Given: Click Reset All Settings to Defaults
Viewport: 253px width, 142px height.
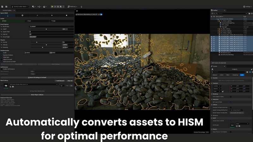Looking at the screenshot, I should 37,77.
